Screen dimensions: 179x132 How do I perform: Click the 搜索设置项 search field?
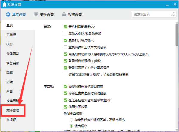coord(154,14)
